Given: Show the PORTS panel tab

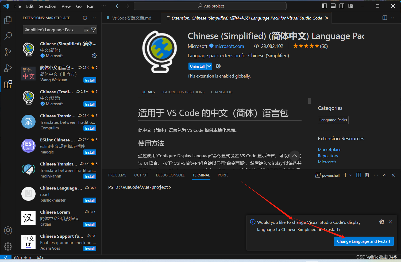Looking at the screenshot, I should [x=223, y=175].
